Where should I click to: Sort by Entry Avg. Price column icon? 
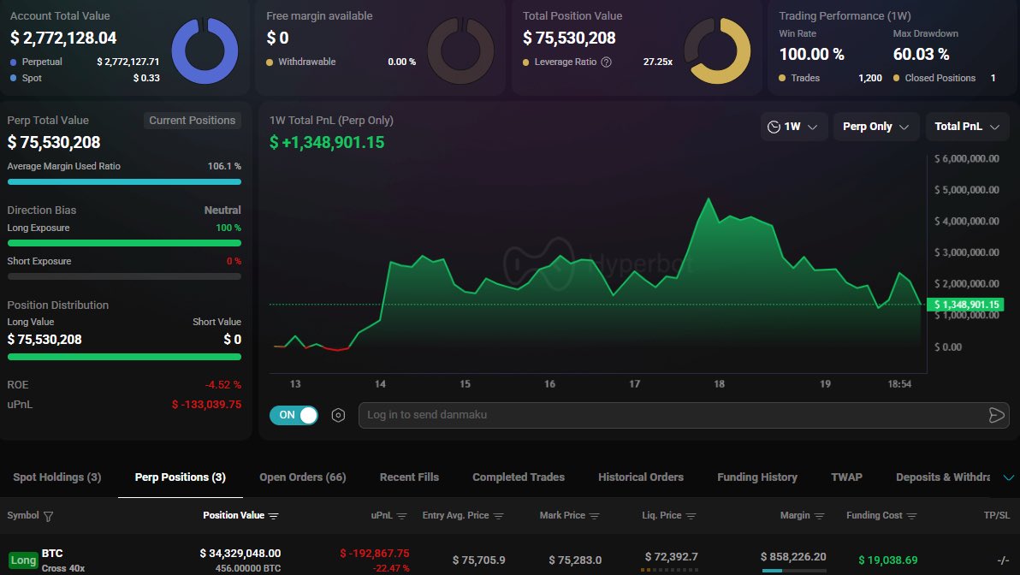point(498,516)
